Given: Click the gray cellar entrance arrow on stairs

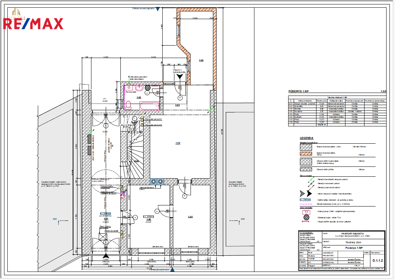Looking at the screenshot, I should (135, 123).
